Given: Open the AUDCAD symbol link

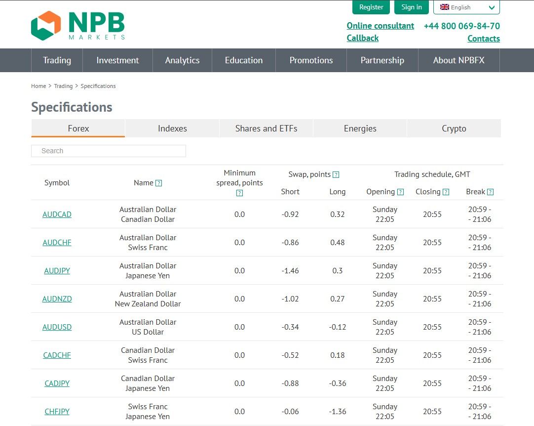Looking at the screenshot, I should [x=57, y=214].
